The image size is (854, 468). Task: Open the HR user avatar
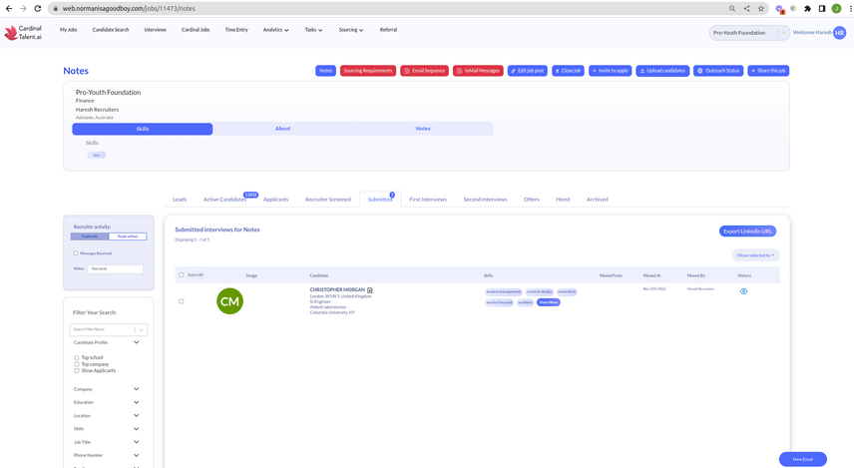point(839,32)
